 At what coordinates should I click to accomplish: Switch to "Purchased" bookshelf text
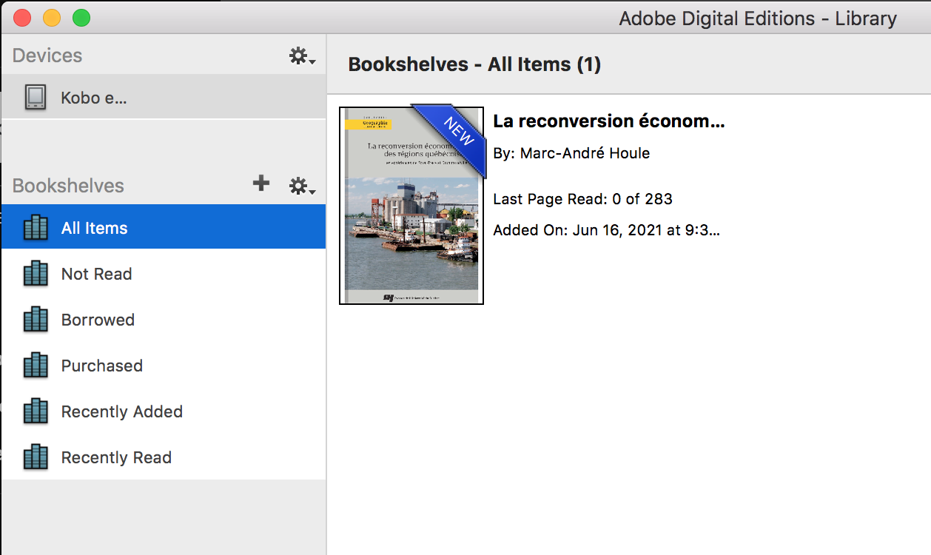click(101, 366)
